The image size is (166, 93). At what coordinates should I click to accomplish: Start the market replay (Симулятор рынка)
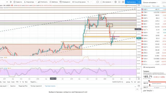(79, 2)
